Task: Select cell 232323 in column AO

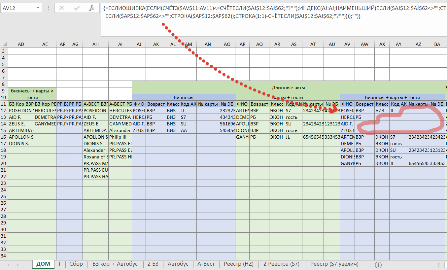Action: [227, 111]
